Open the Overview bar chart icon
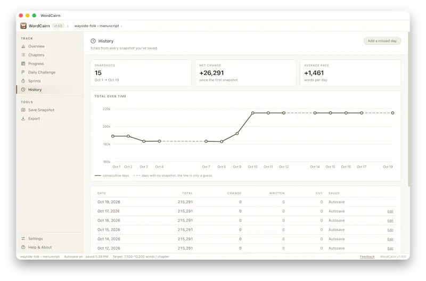Screen dimensions: 426x281 pos(23,46)
